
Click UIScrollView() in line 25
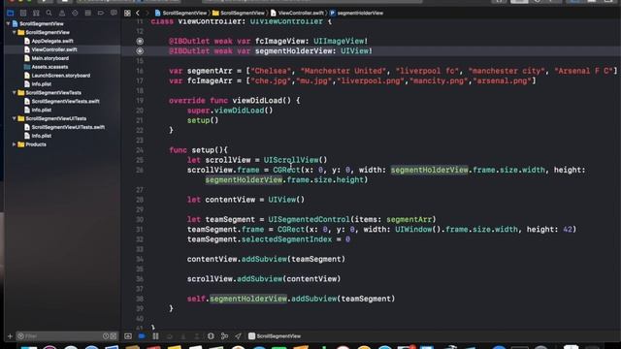coord(295,160)
